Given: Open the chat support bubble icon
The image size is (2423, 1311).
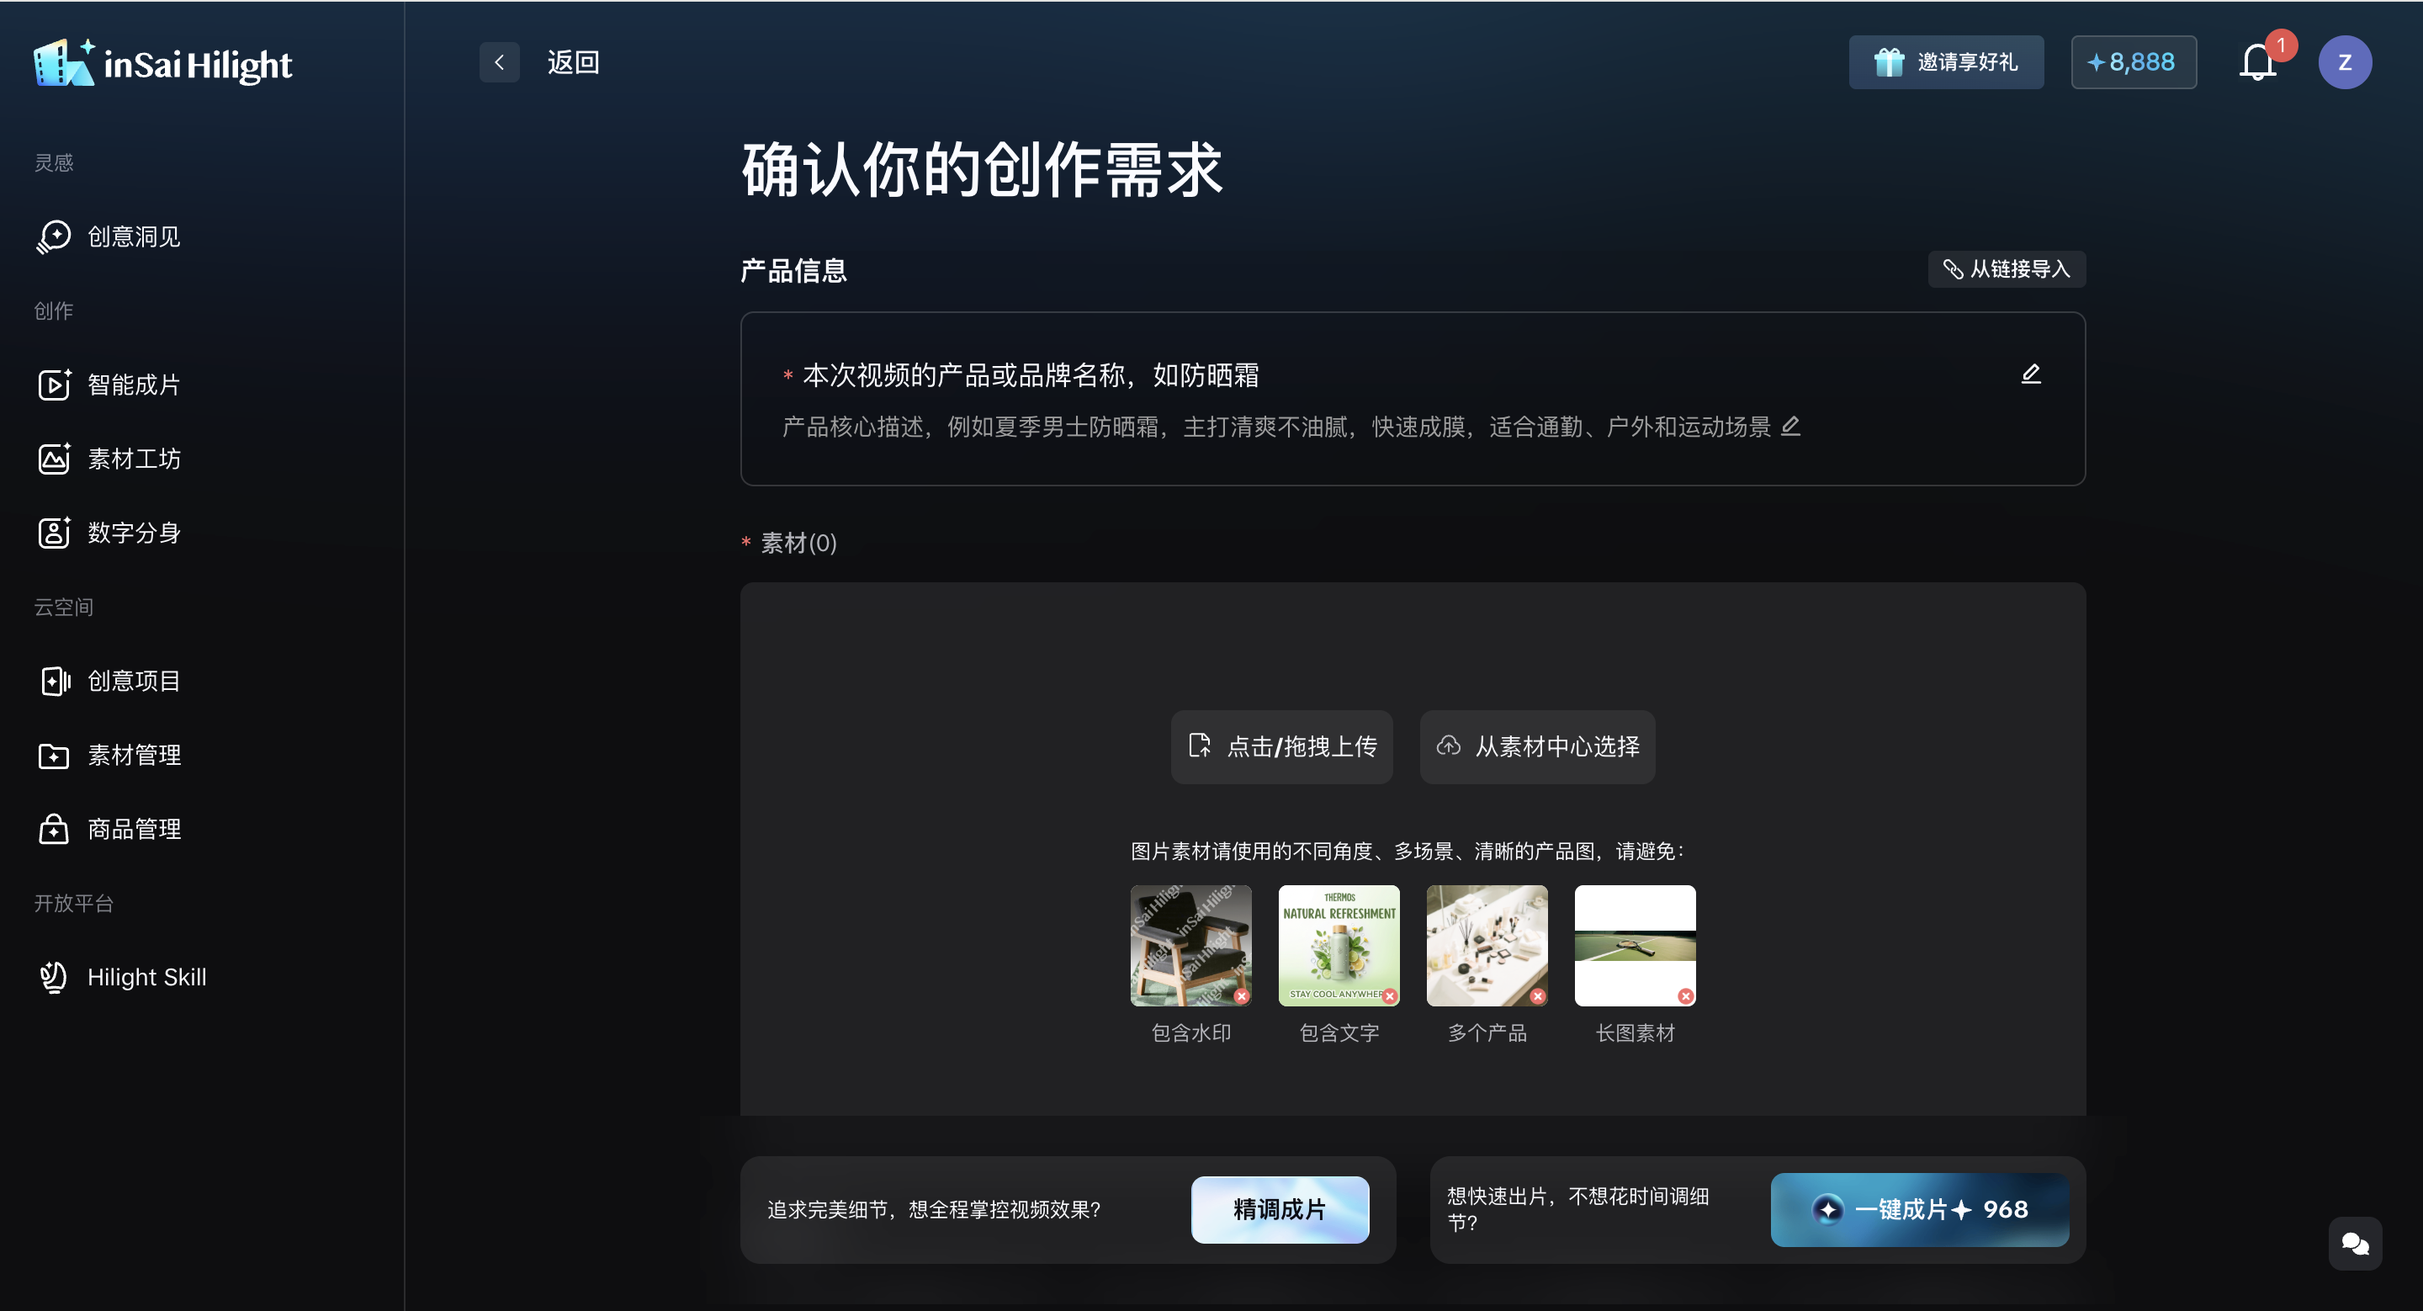Looking at the screenshot, I should (x=2354, y=1244).
